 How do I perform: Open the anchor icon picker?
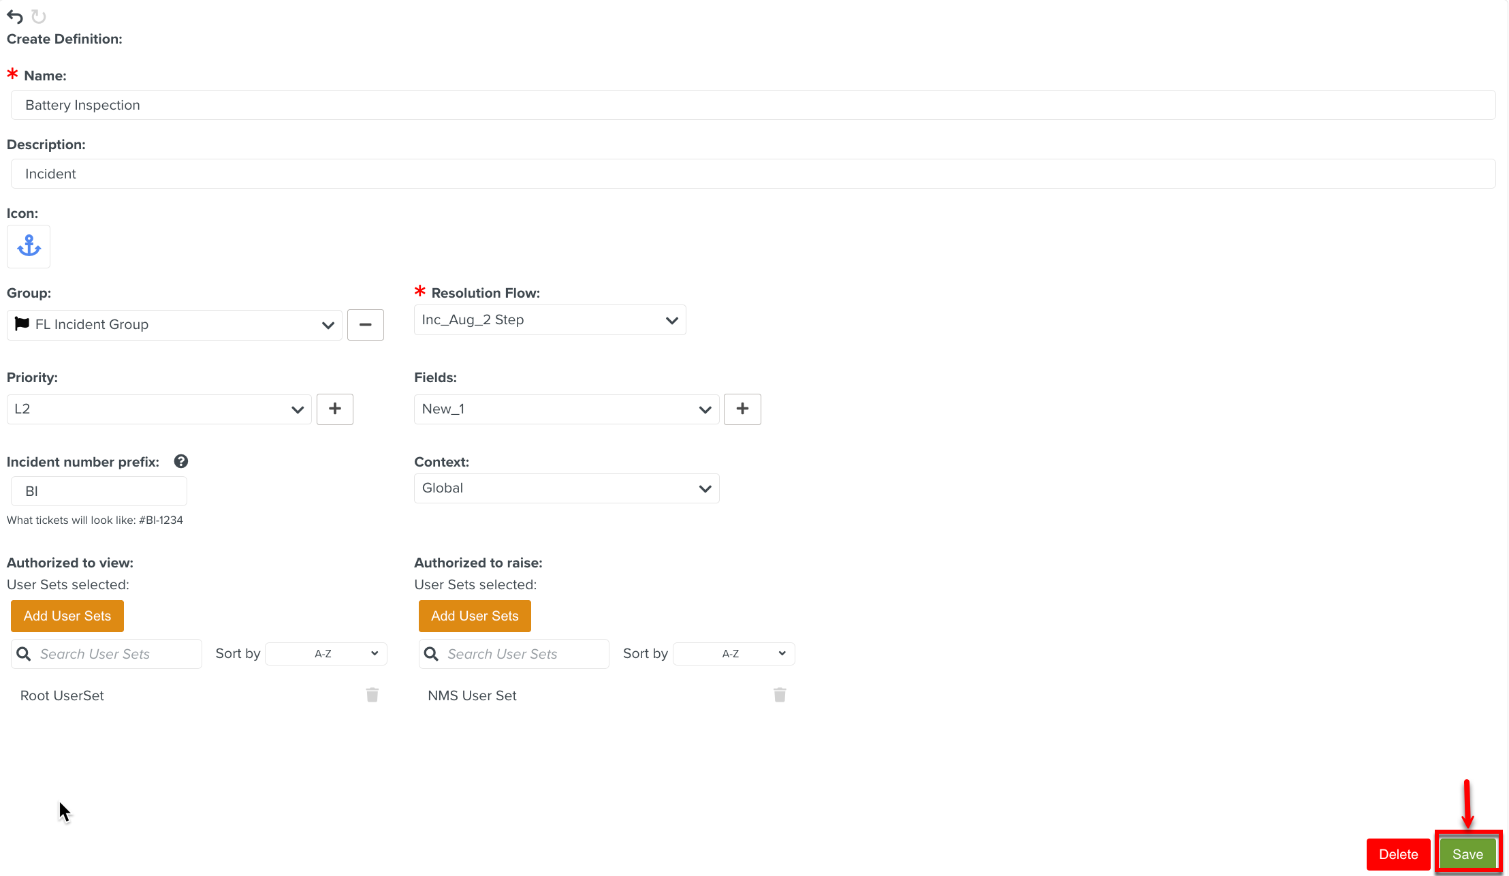coord(29,246)
